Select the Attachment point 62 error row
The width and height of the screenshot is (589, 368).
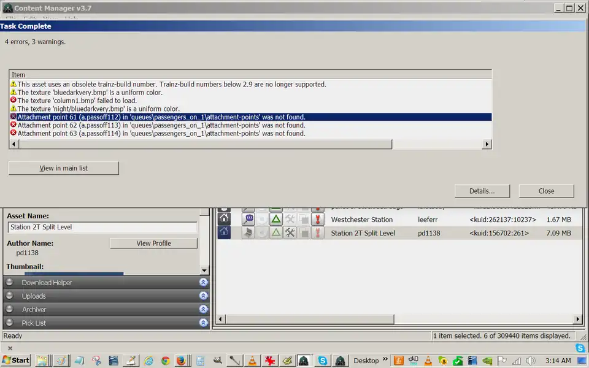click(161, 125)
